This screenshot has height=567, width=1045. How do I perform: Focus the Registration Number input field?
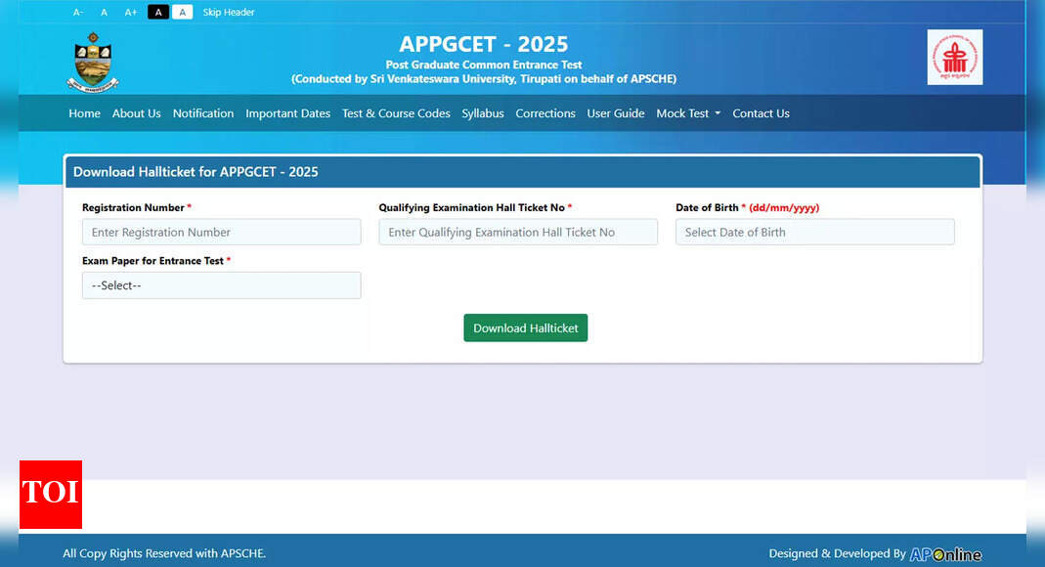221,233
